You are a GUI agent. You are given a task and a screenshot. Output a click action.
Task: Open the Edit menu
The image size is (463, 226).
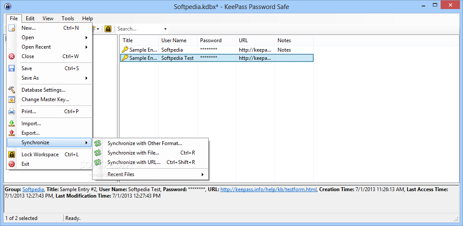(30, 19)
